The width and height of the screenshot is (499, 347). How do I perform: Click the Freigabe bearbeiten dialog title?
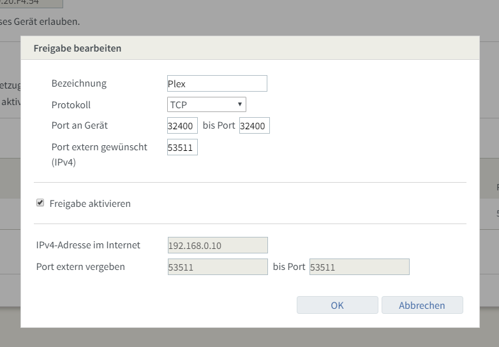click(77, 48)
